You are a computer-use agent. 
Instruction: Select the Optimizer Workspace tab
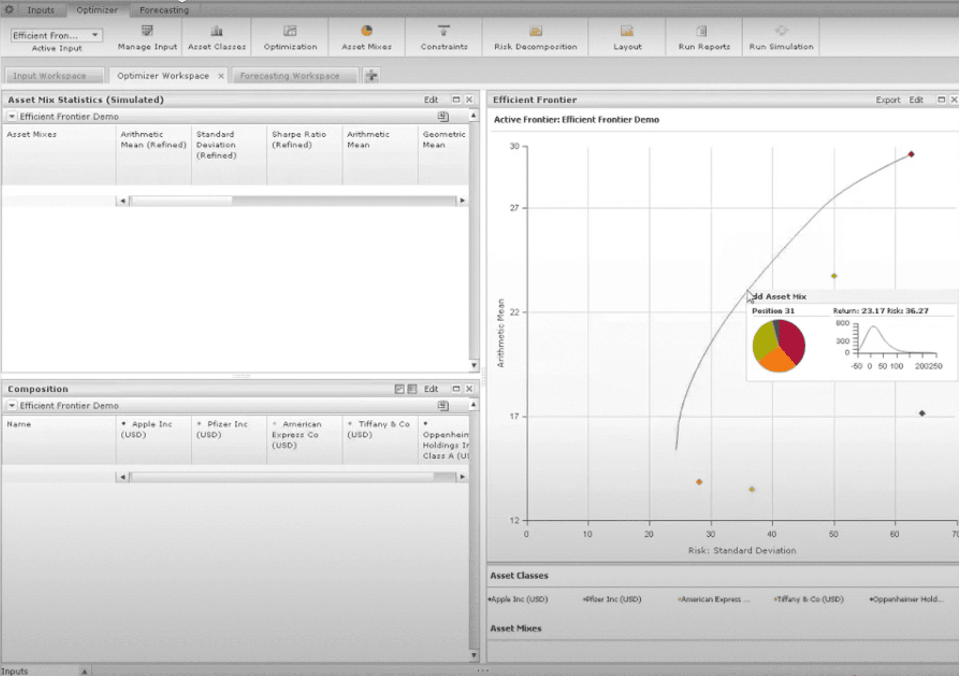[163, 76]
